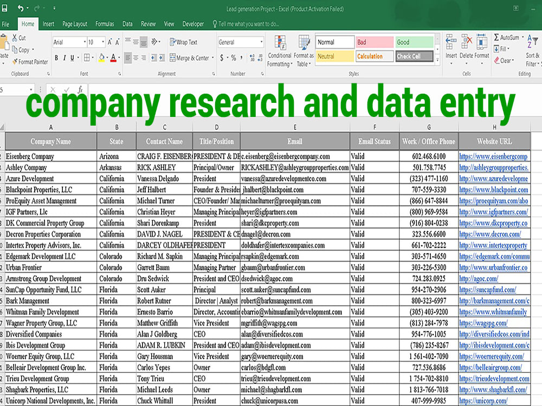Apply the Bad cell style
Image resolution: width=542 pixels, height=406 pixels.
tap(375, 42)
